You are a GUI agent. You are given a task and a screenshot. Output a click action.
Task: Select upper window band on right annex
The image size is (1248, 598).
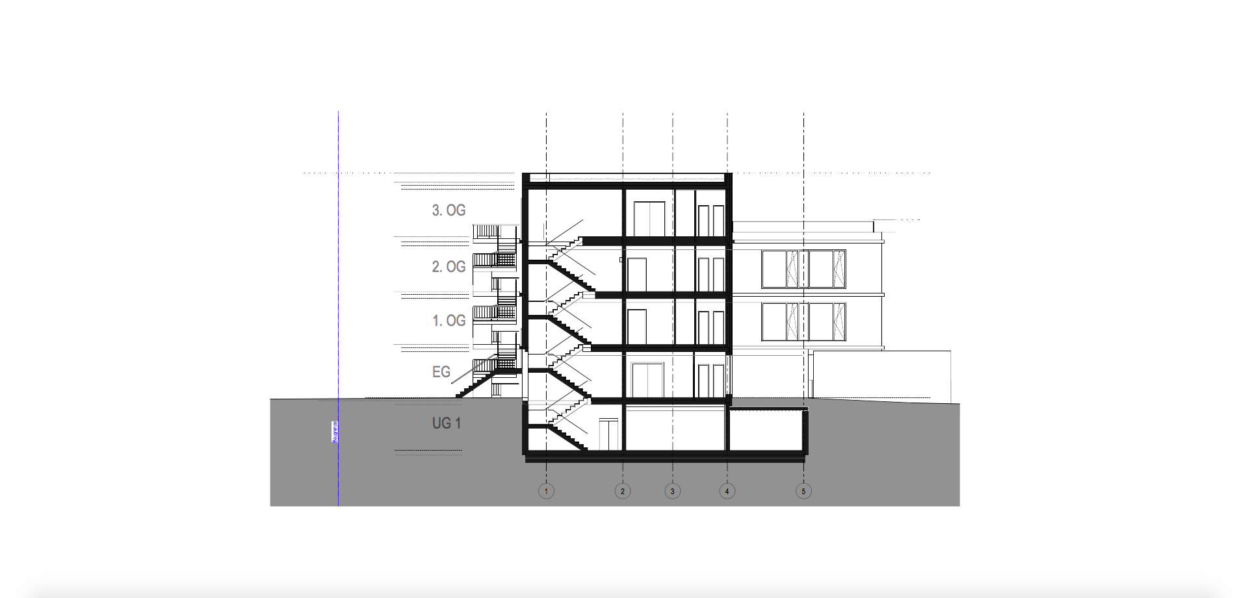(804, 269)
